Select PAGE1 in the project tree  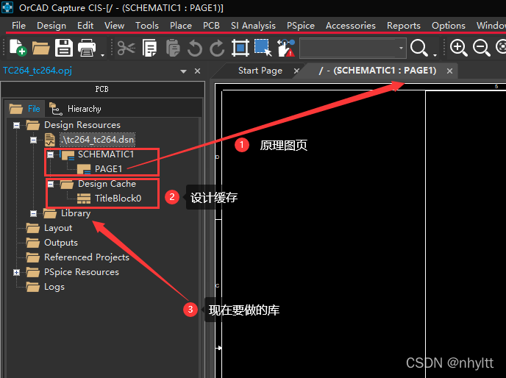coord(108,169)
